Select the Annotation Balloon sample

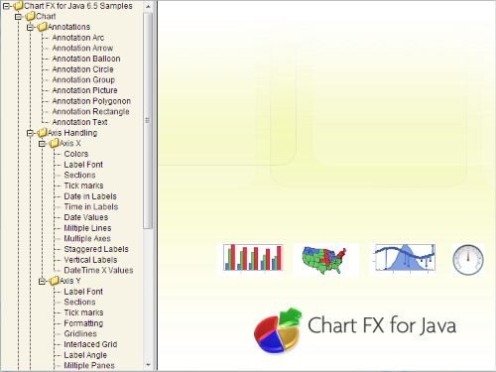[86, 59]
